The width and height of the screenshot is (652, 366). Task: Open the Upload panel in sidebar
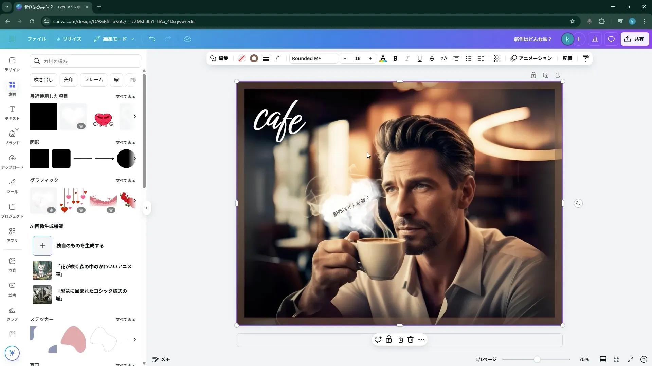[12, 161]
